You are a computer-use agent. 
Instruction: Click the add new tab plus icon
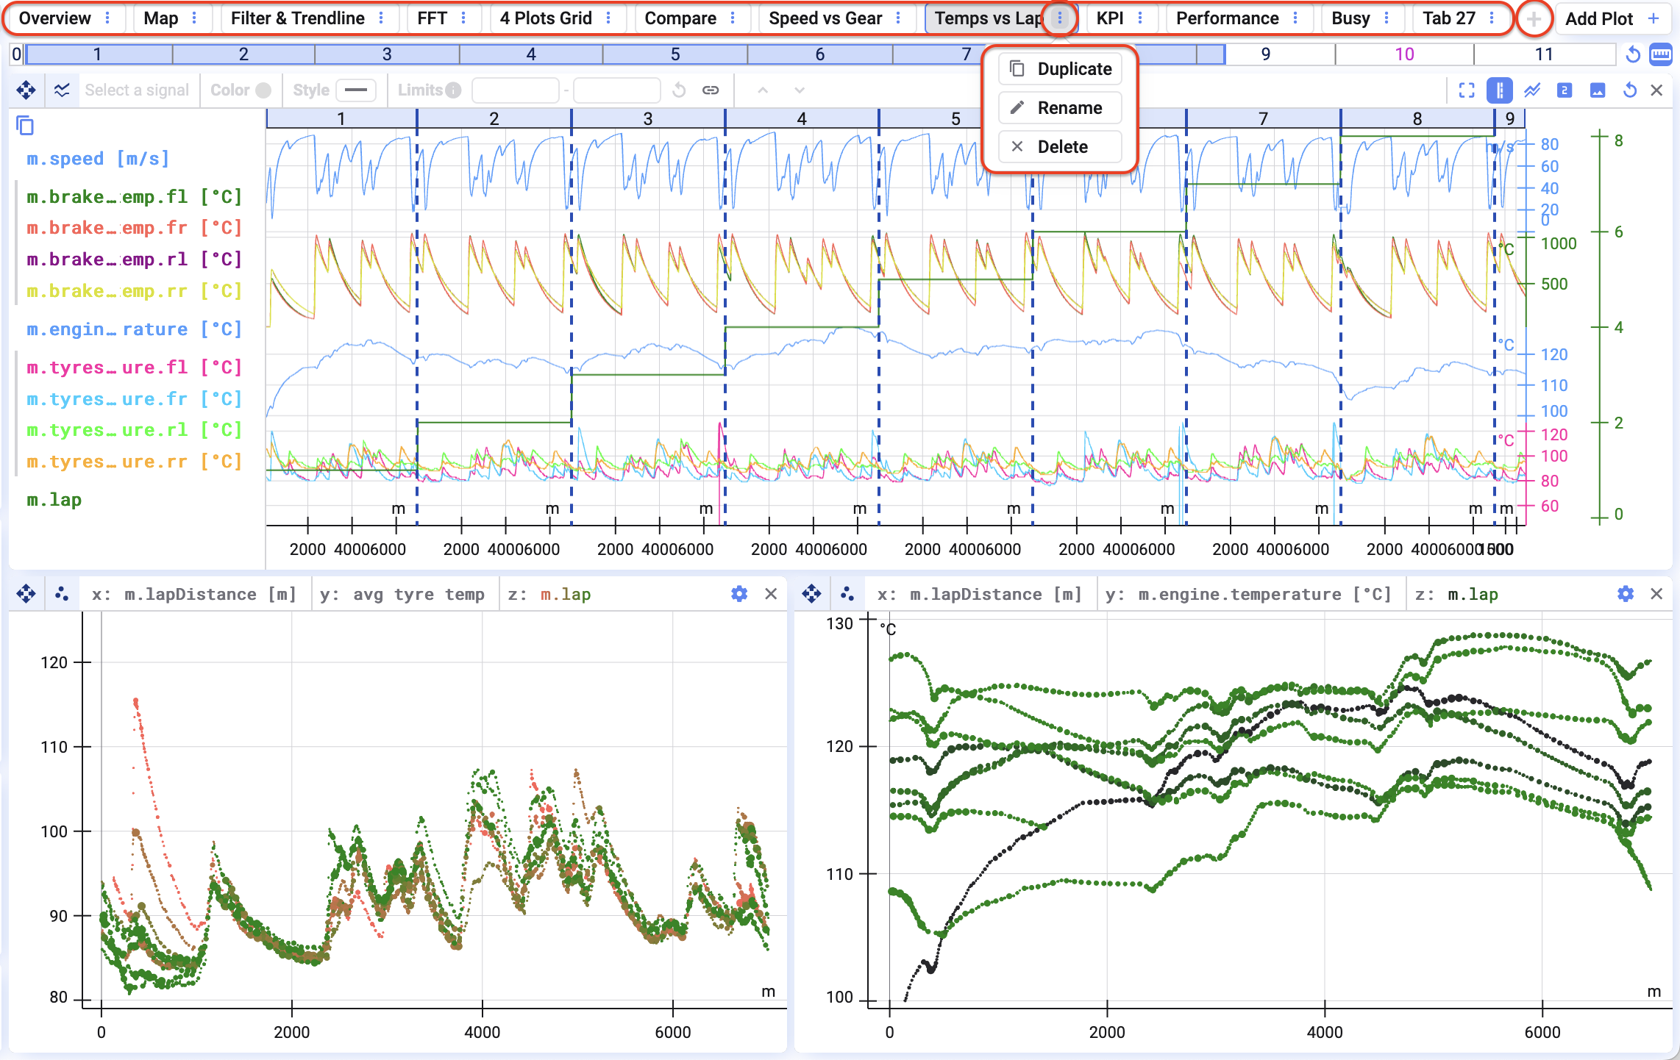(x=1533, y=18)
